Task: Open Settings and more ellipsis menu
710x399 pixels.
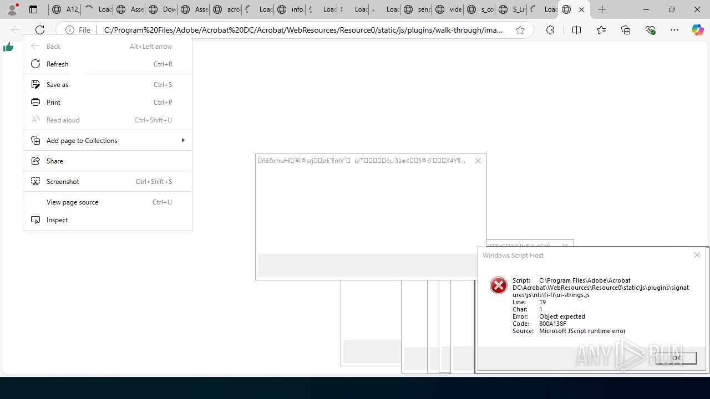Action: (674, 30)
